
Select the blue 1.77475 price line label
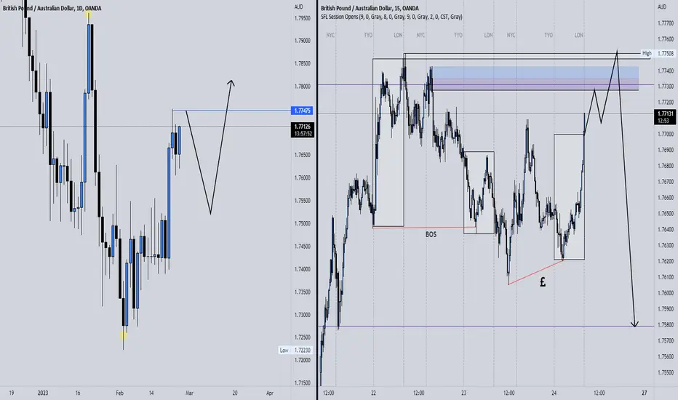[302, 111]
